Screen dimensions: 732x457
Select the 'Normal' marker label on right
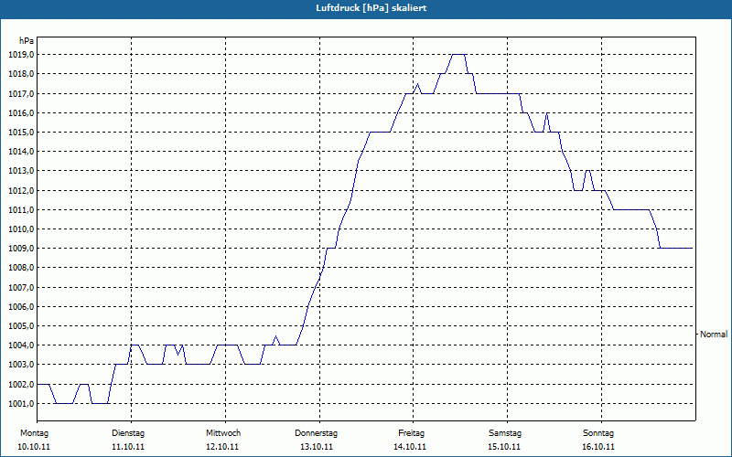click(x=714, y=335)
